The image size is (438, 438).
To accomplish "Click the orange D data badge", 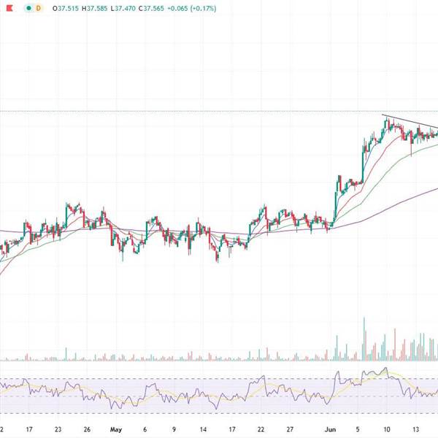I will (38, 8).
